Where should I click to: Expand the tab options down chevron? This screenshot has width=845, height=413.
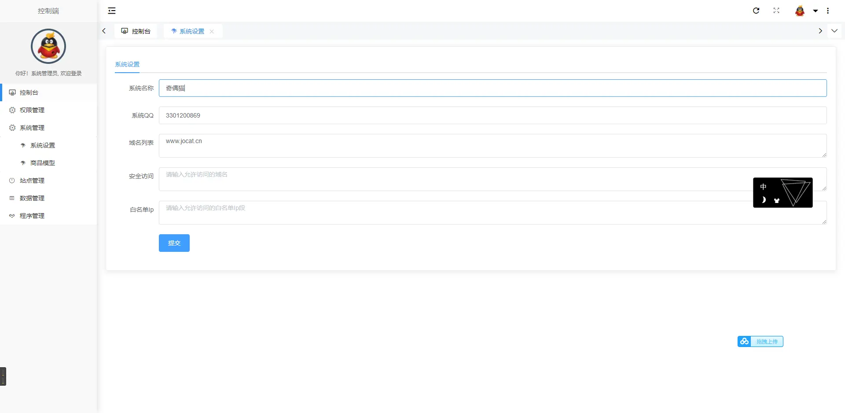click(x=834, y=31)
